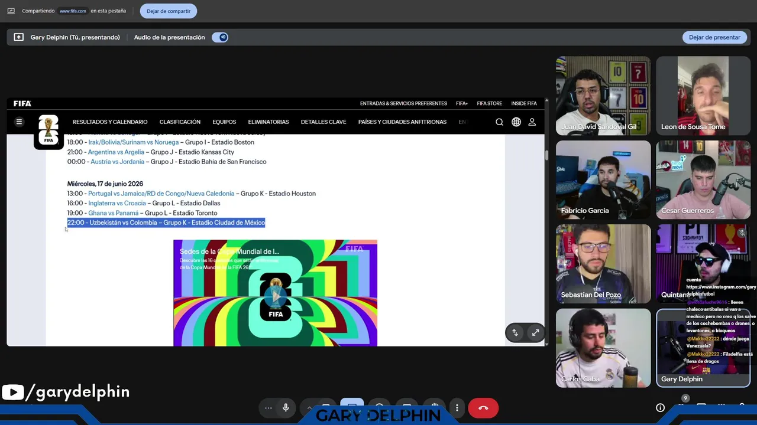Select Leon de Sousa Tome video tile
Viewport: 757px width, 425px height.
(x=703, y=96)
